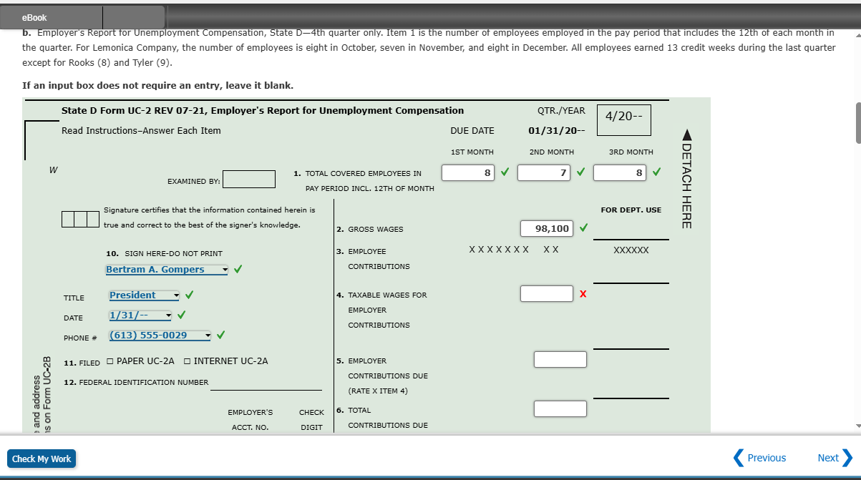This screenshot has width=861, height=480.
Task: Click the checkmark beside 3rd month employee count
Action: (655, 172)
